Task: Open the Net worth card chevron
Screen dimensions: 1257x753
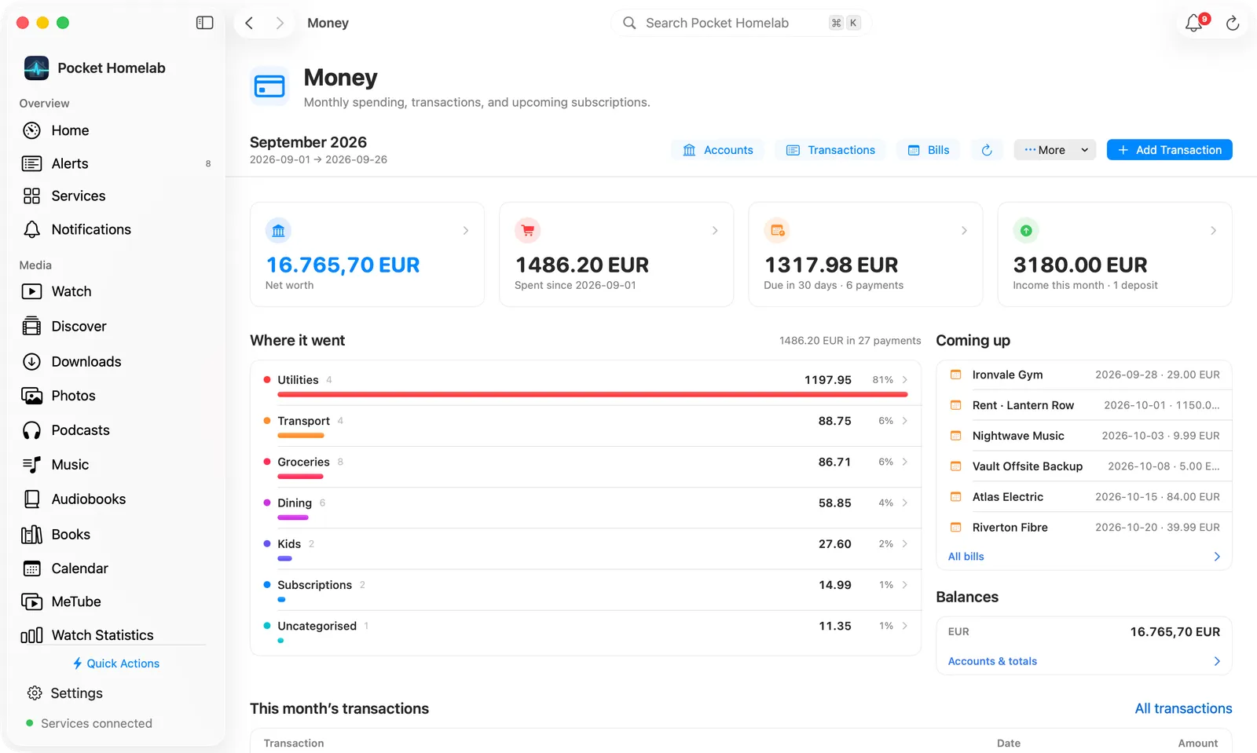Action: [466, 231]
